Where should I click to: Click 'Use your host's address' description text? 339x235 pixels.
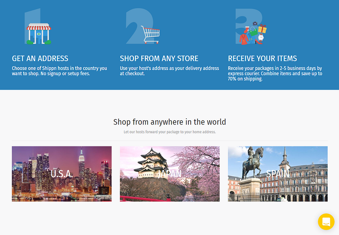pos(169,71)
